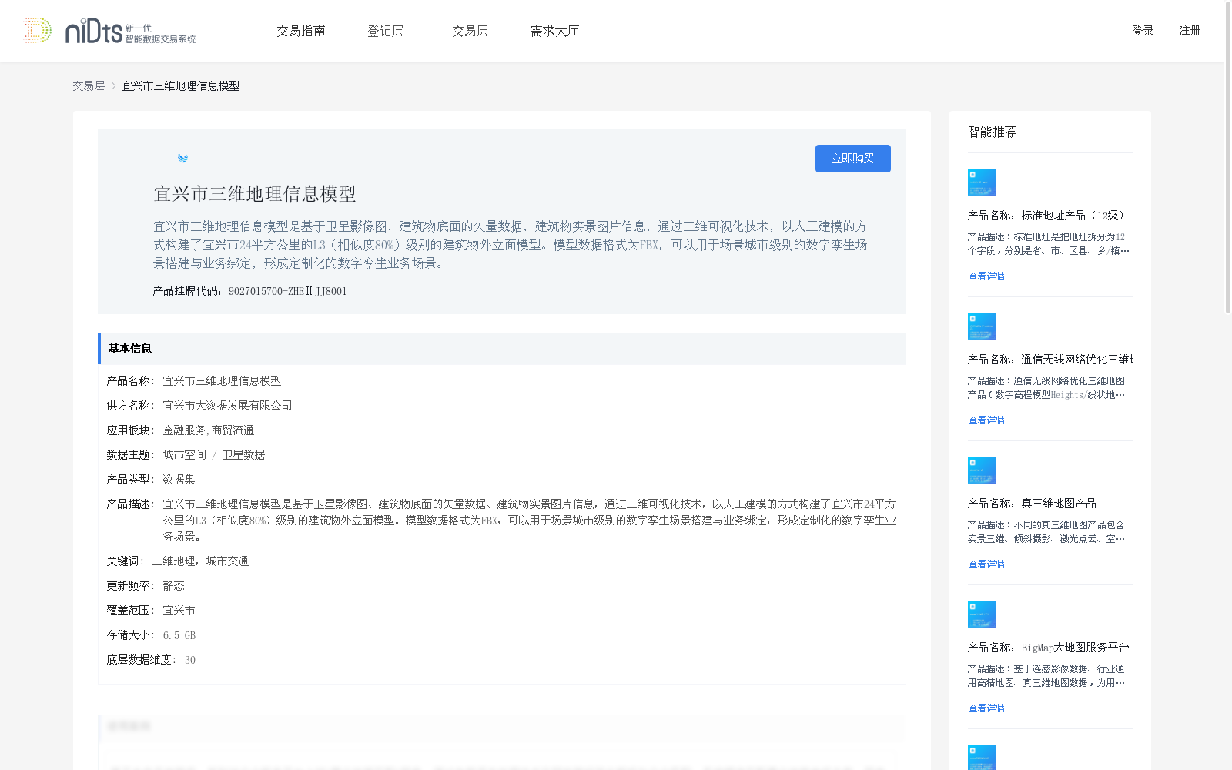1232x770 pixels.
Task: Open the BigMap大地图服务平台 thumbnail icon
Action: coord(981,614)
